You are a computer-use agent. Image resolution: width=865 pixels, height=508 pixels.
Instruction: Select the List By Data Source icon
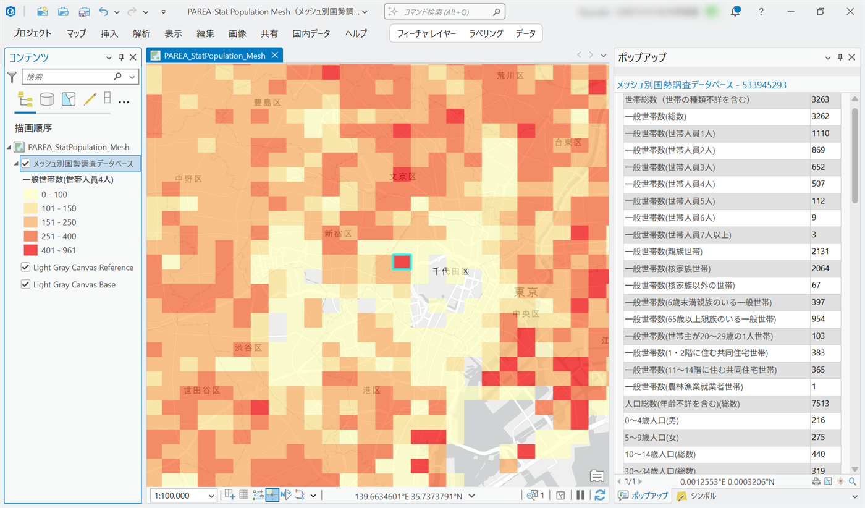[47, 99]
